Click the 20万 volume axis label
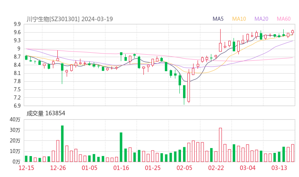 tap(15, 141)
